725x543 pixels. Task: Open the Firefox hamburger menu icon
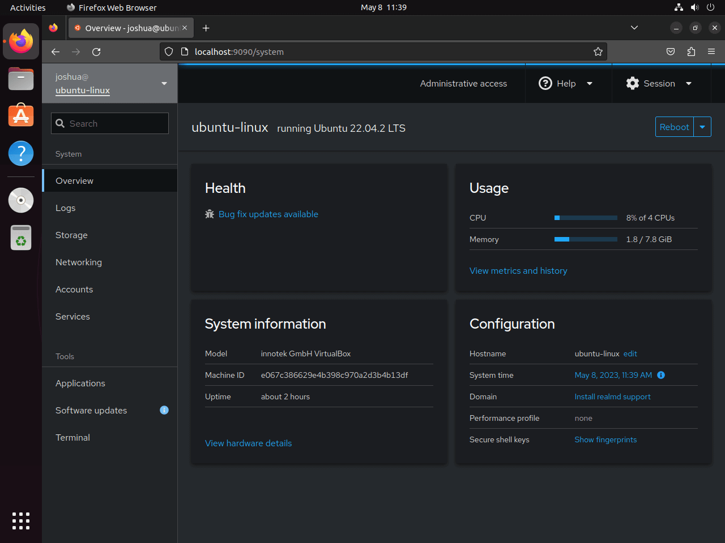[x=711, y=51]
